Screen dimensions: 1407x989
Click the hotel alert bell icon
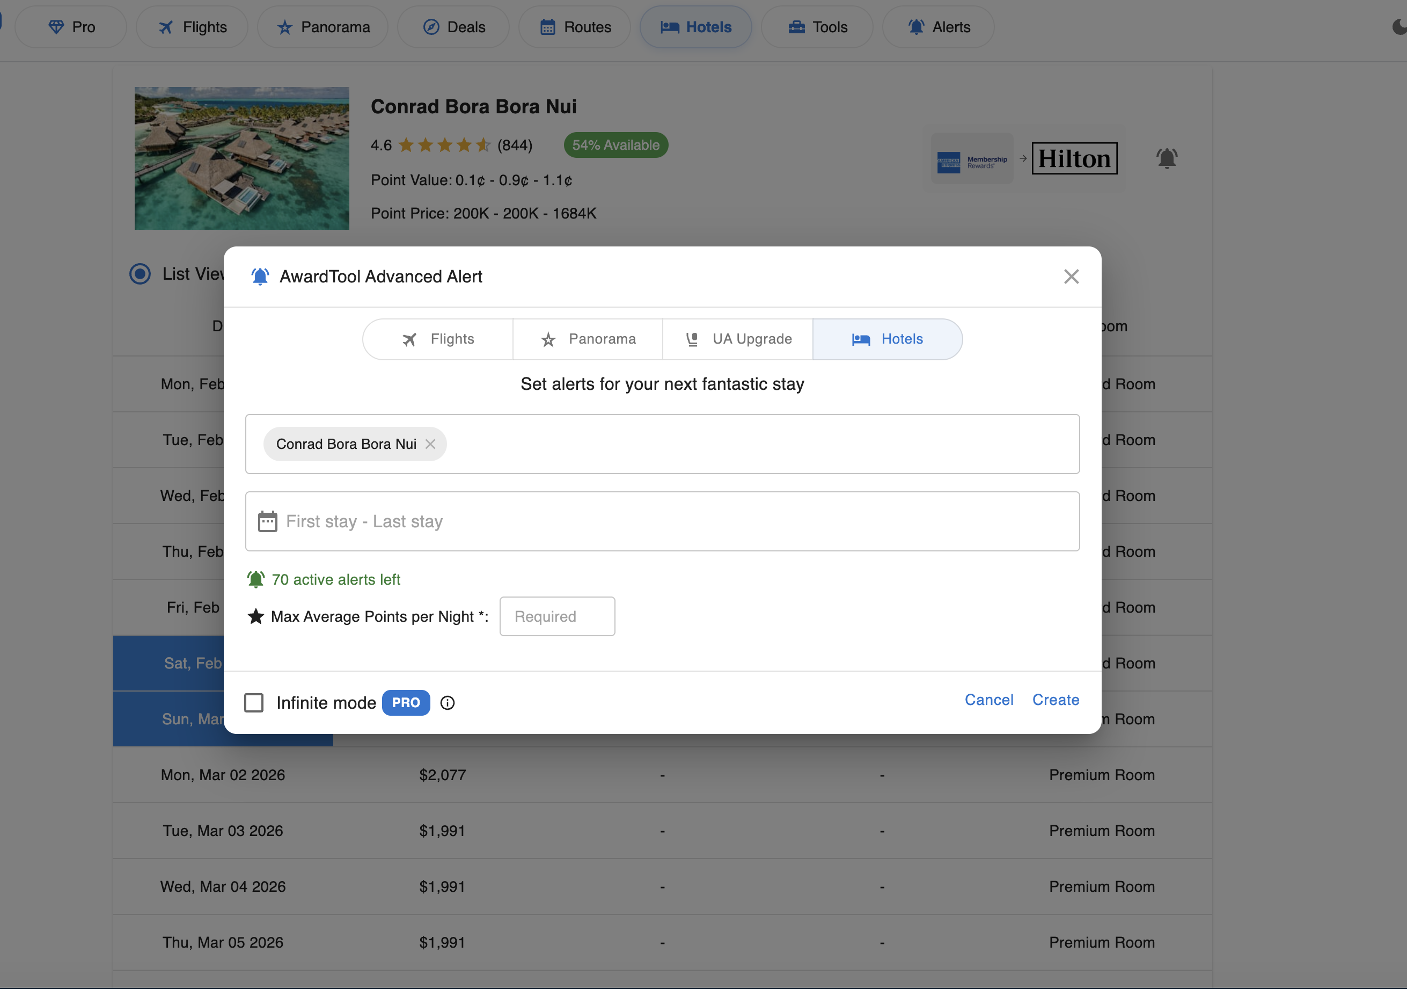pos(1167,158)
